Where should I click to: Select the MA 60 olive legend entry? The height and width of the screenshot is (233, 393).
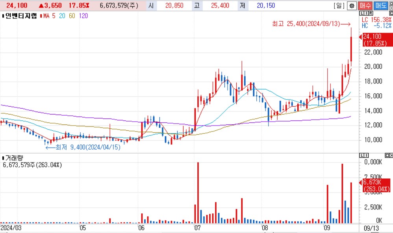pos(72,16)
